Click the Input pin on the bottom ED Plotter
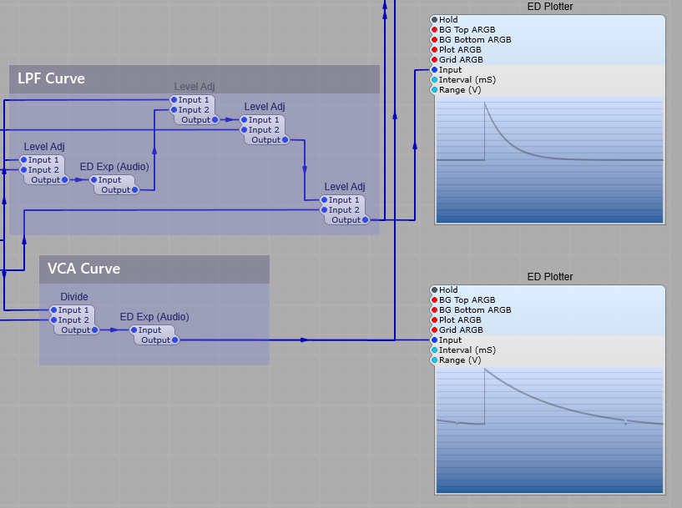The width and height of the screenshot is (682, 508). 436,340
